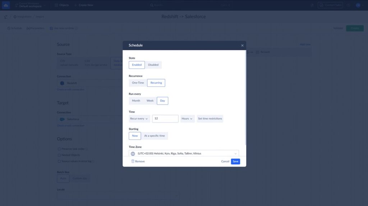Click the Schedule toolbar item
The height and width of the screenshot is (206, 368).
point(14,28)
